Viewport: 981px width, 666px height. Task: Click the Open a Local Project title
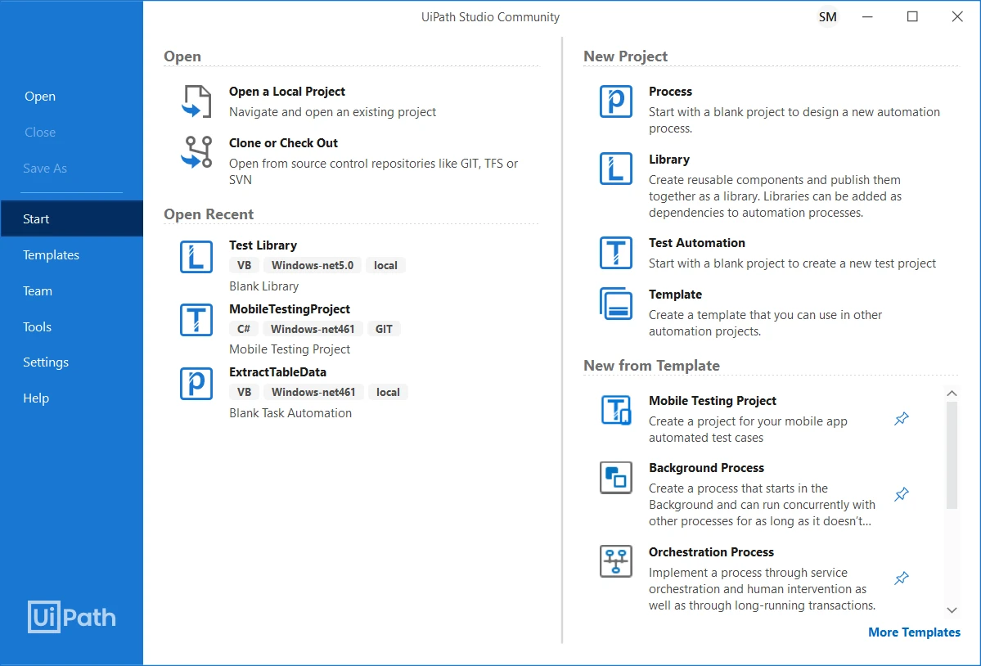pos(286,92)
